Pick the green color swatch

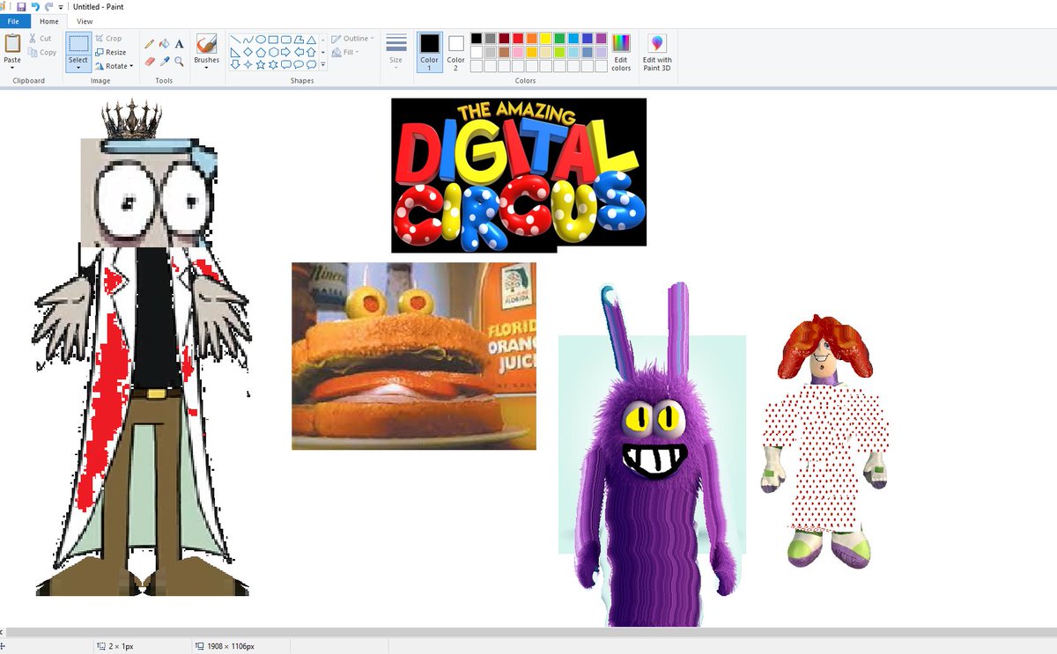click(x=560, y=38)
